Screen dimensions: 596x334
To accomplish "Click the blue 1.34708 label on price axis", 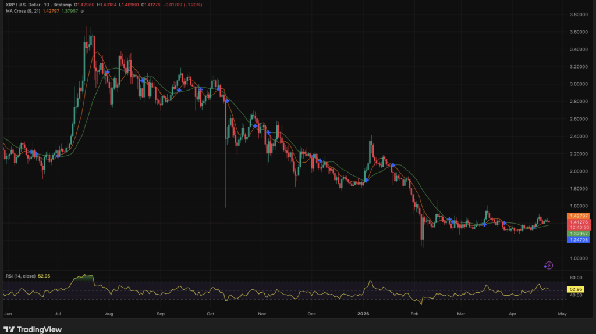I will [578, 240].
